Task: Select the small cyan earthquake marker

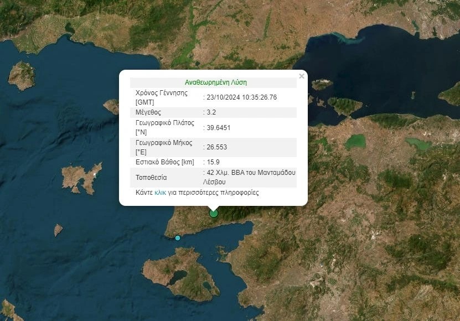Action: [178, 237]
